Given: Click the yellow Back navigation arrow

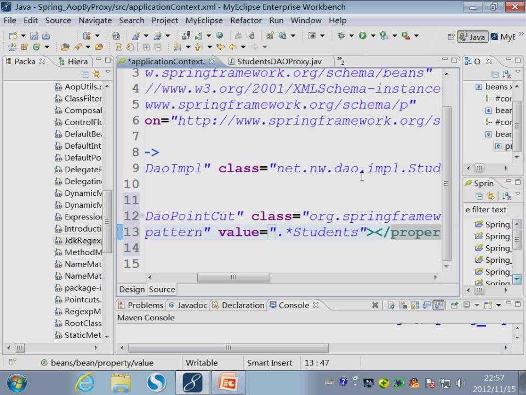Looking at the screenshot, I should coord(232,47).
